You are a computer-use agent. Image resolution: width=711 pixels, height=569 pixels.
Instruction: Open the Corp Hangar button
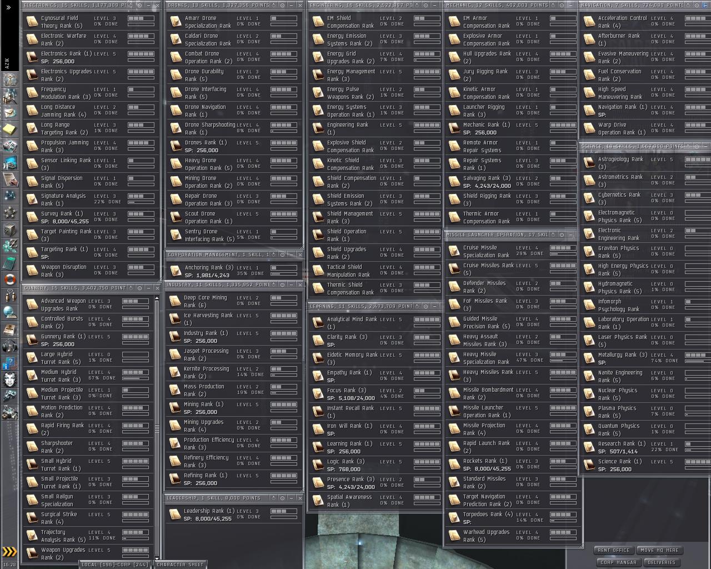(618, 562)
